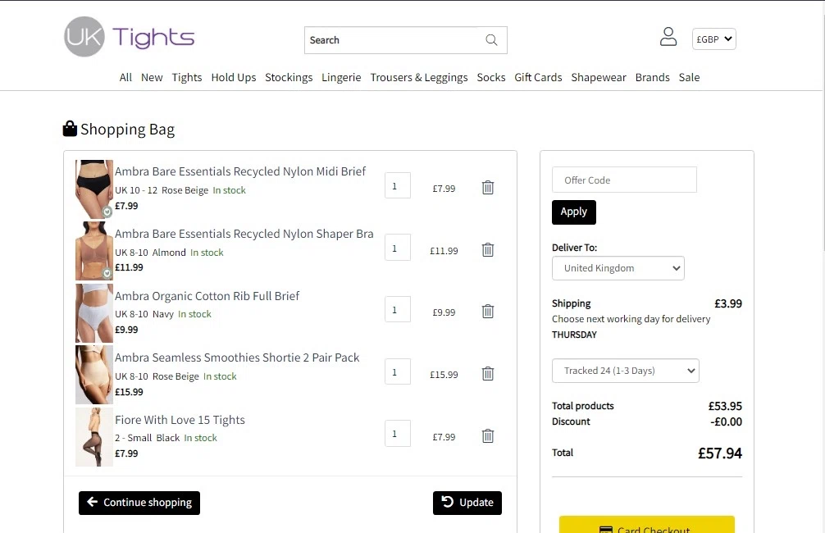
Task: Click quantity field for Seamless Smoothies Shortie
Action: point(398,372)
